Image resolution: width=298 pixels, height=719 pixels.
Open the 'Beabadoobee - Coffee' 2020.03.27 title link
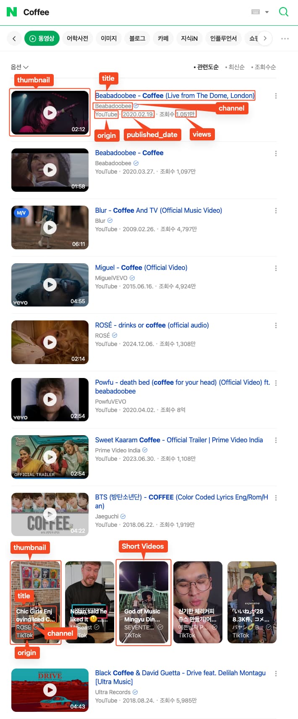pyautogui.click(x=129, y=153)
